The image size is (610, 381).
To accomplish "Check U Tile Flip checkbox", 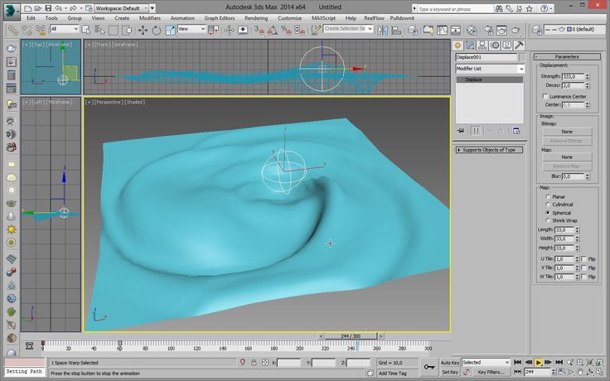I will pyautogui.click(x=583, y=259).
